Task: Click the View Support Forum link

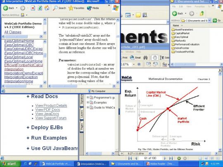Action: (51, 118)
